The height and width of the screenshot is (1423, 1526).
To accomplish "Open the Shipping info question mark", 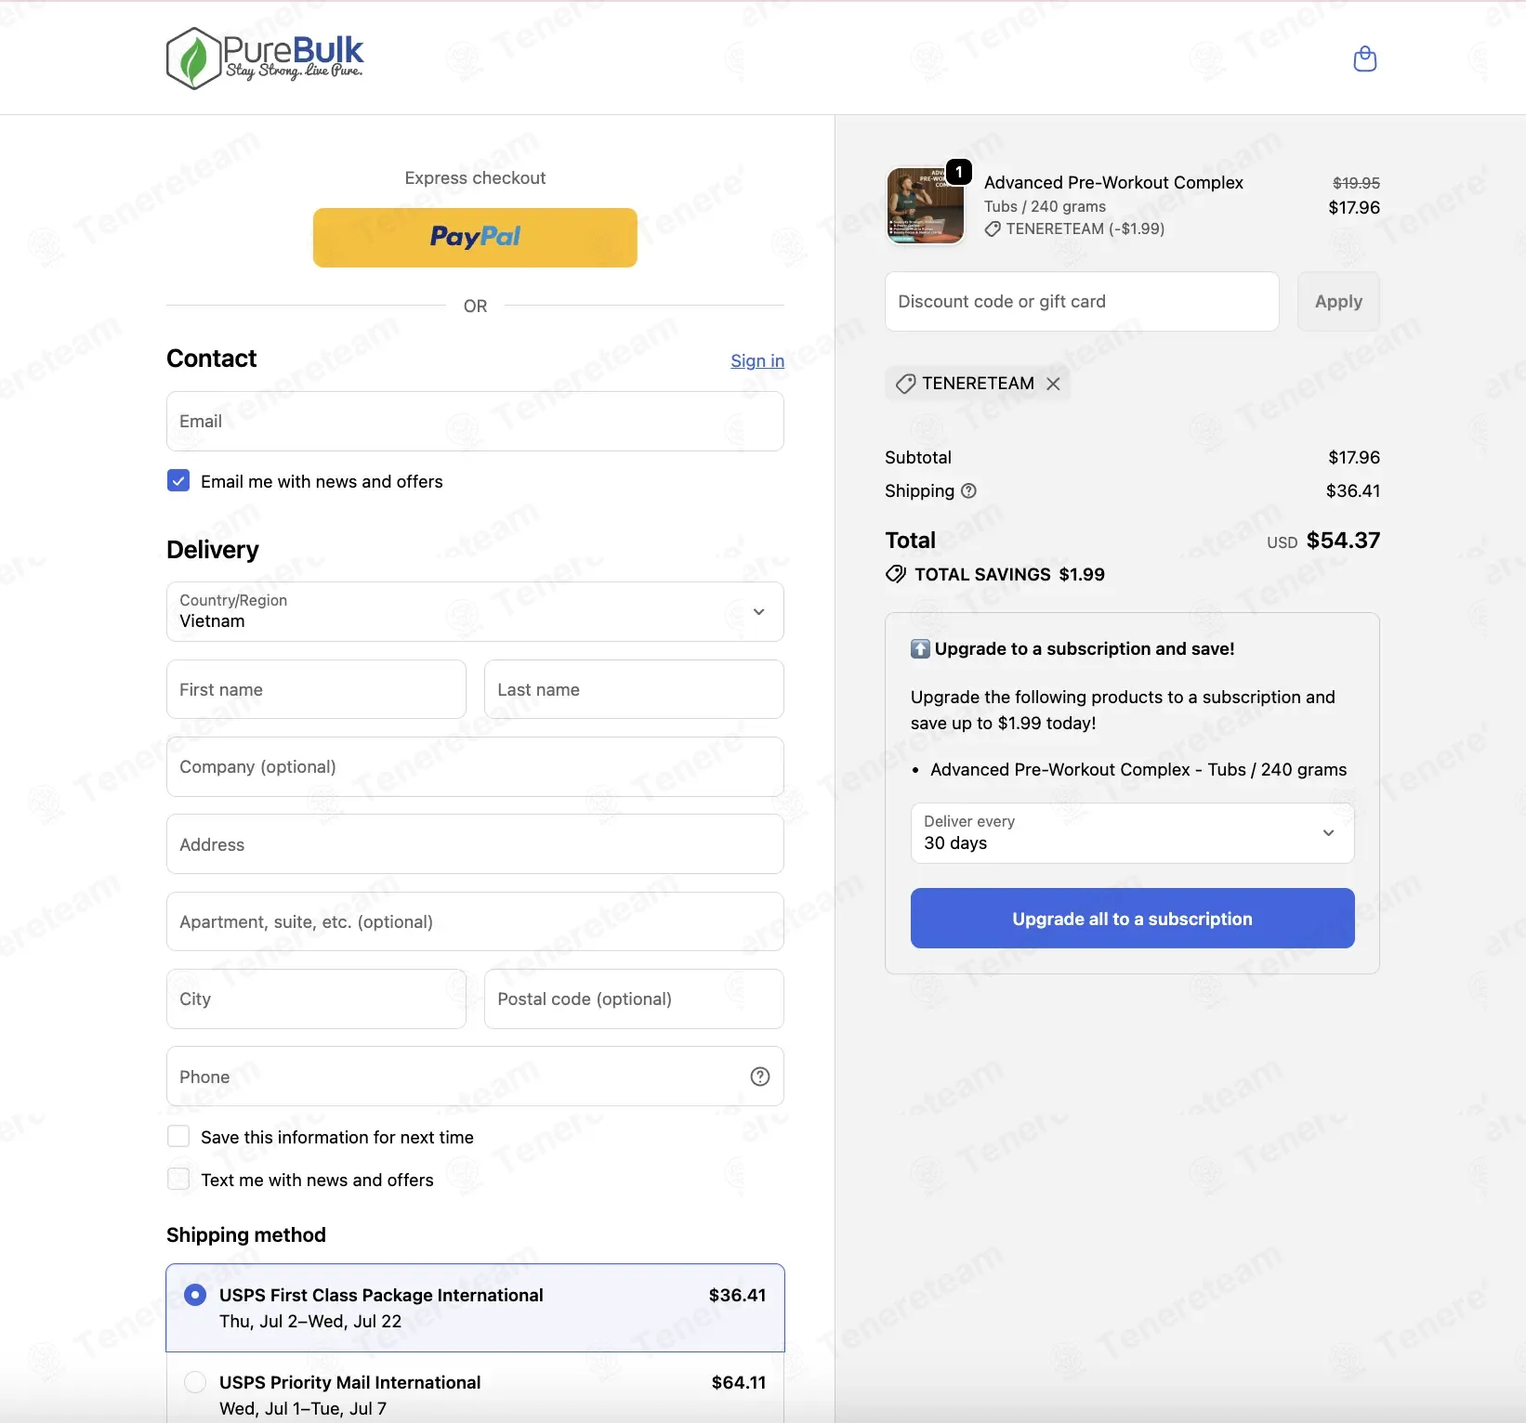I will (x=968, y=490).
